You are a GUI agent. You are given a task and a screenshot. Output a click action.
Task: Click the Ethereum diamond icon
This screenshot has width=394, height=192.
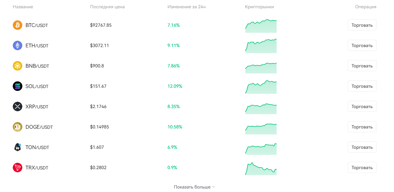(x=18, y=45)
